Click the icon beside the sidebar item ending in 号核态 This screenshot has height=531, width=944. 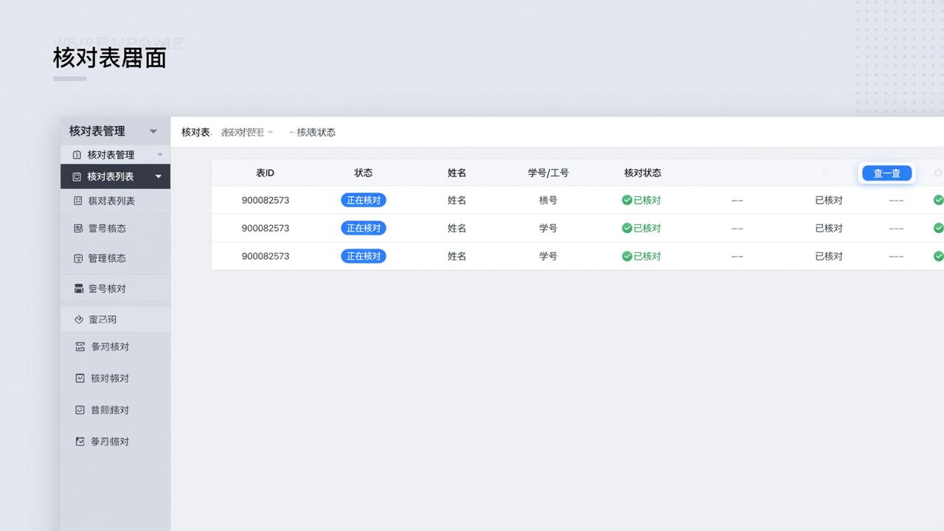78,229
